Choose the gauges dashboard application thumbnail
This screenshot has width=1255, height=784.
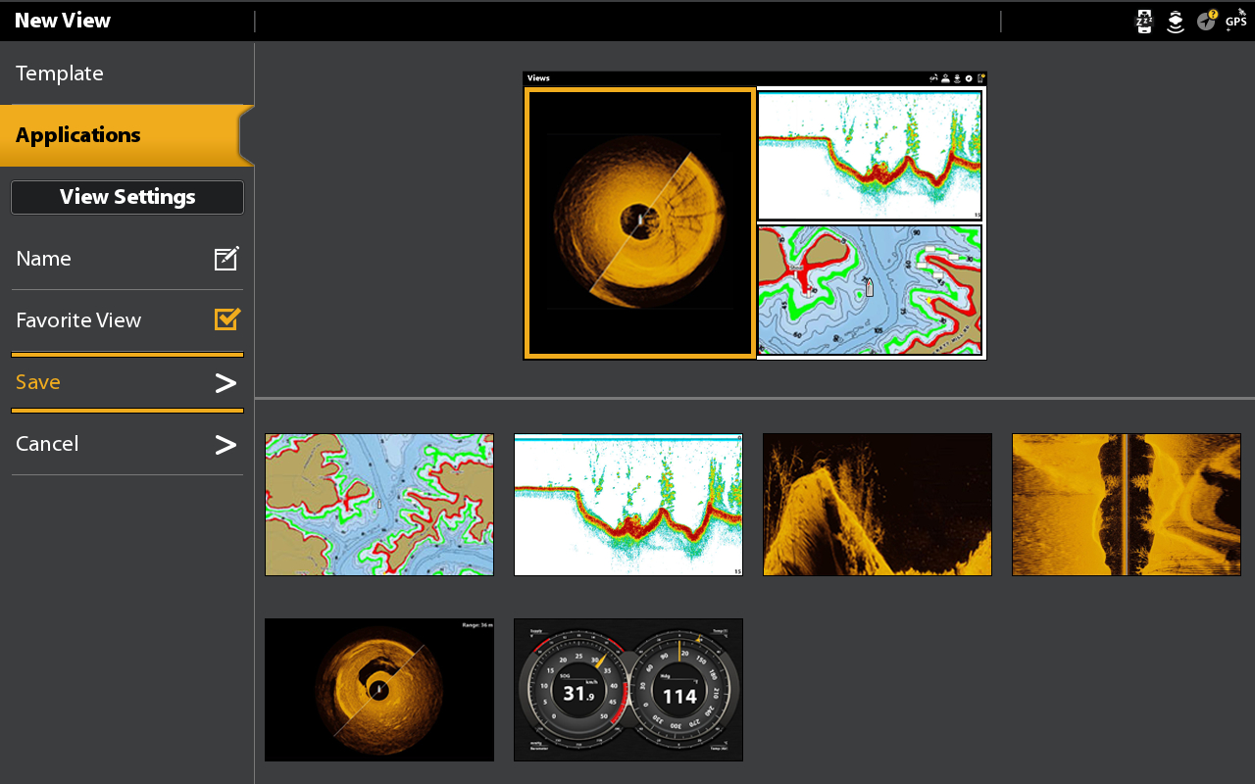628,690
